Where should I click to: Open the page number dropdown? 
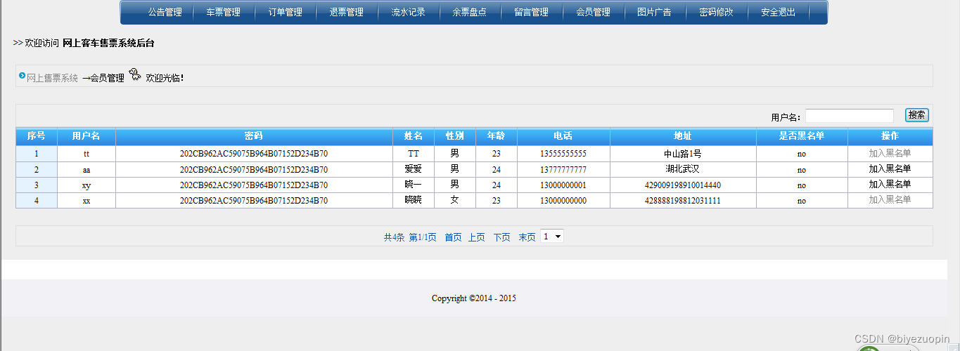552,237
